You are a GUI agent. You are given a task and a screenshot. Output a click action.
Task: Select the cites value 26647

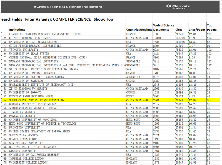[x=181, y=162]
